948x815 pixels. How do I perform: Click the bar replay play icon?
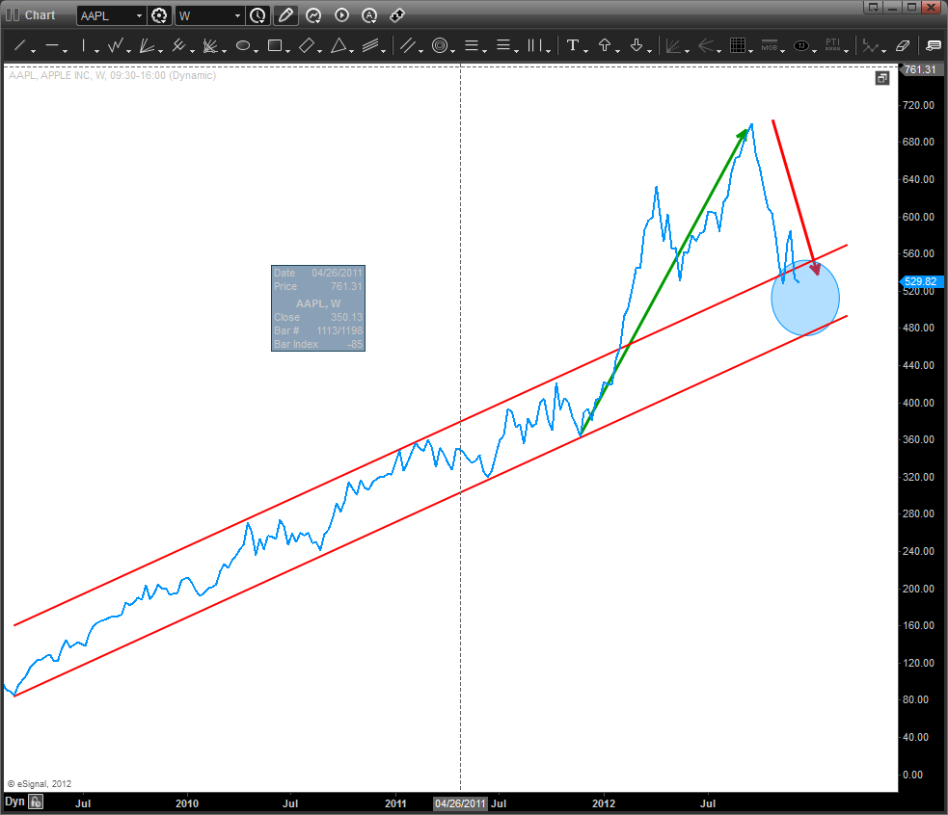pos(341,15)
